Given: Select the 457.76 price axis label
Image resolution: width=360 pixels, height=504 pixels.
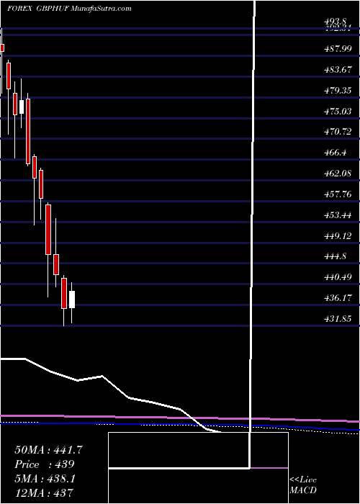Looking at the screenshot, I should [339, 194].
